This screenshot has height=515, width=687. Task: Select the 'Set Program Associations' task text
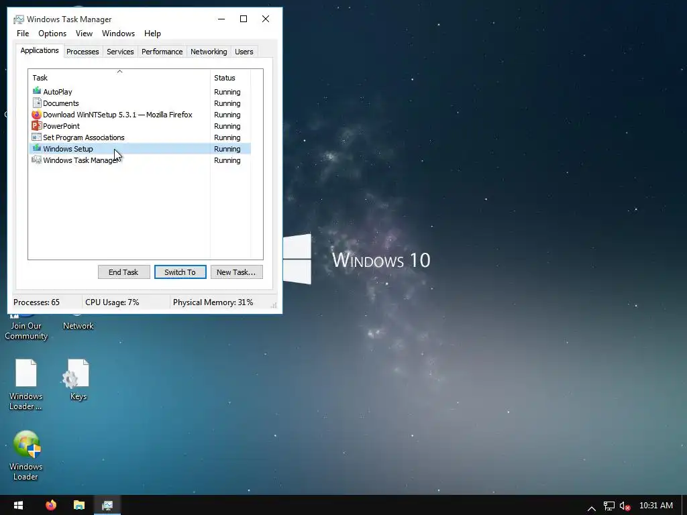pos(84,137)
